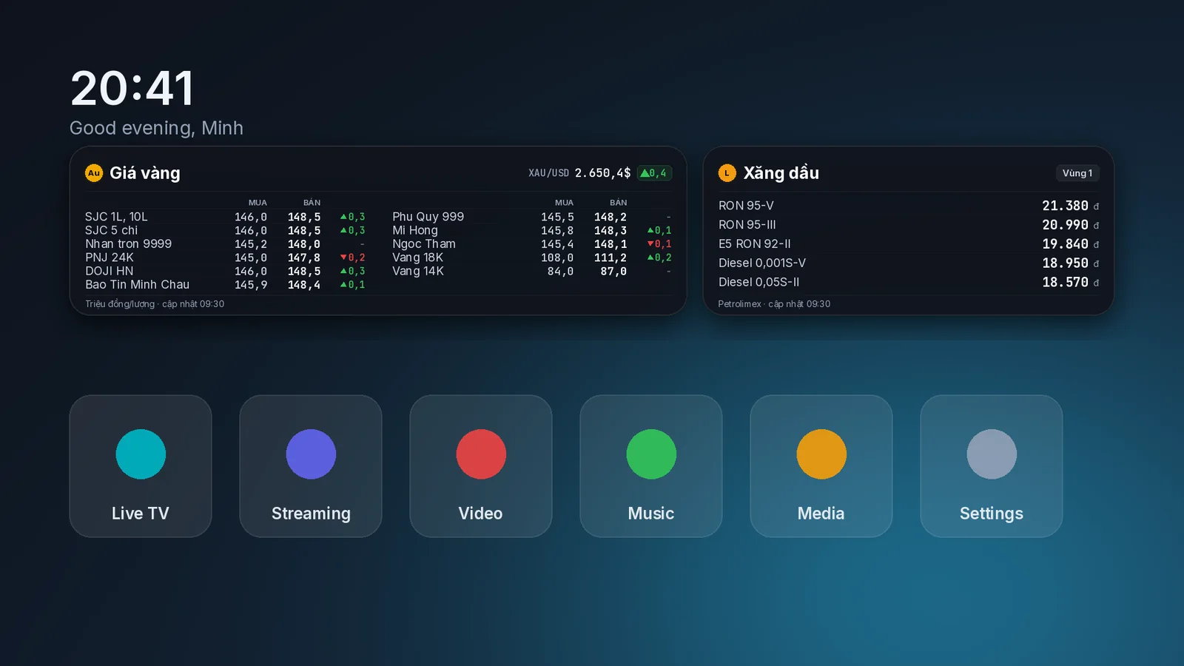
Task: Select the PNJ 24K row name
Action: (110, 258)
